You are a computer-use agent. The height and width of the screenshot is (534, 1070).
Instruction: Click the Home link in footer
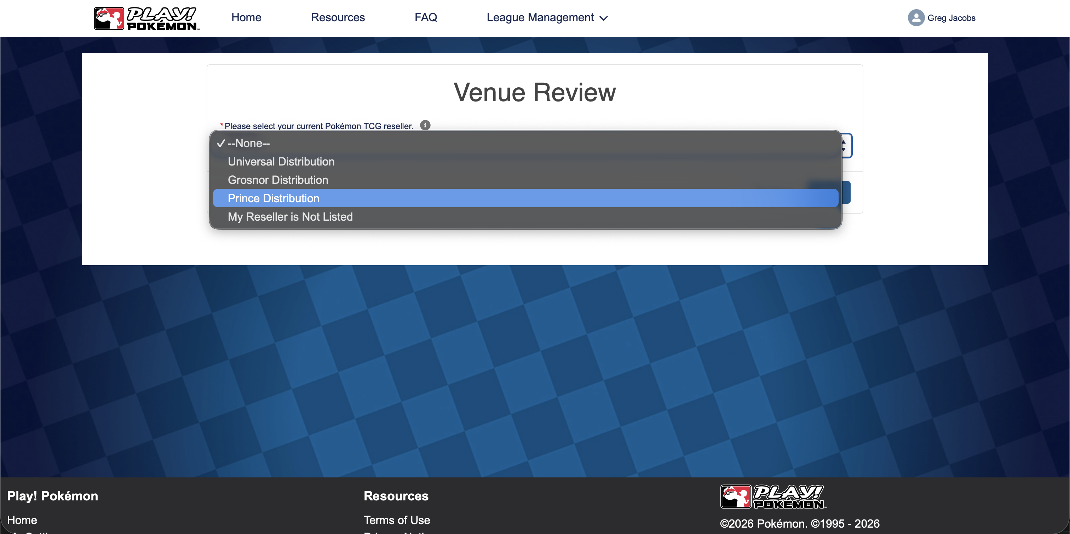point(22,520)
